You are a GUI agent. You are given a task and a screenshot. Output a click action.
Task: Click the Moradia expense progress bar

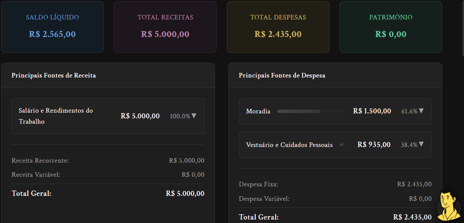click(x=312, y=112)
